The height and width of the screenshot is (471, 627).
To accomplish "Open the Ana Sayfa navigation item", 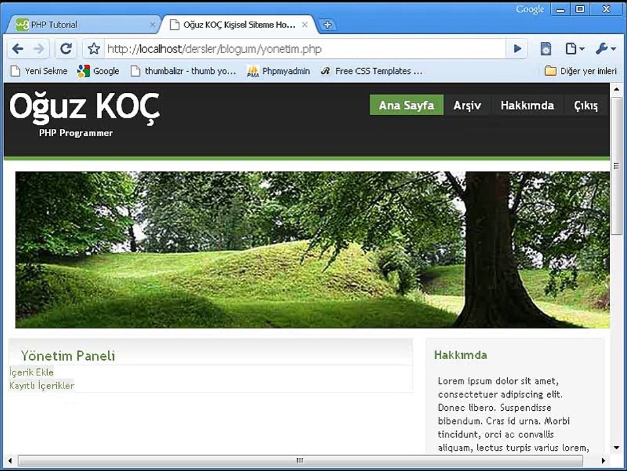I will pos(406,105).
